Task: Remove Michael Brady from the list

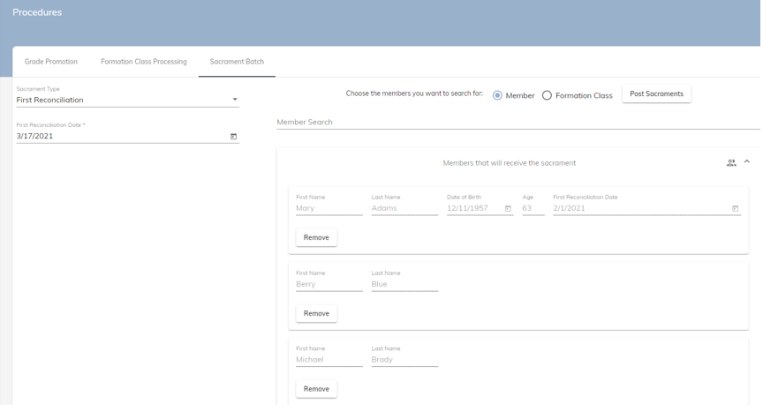Action: coord(316,389)
